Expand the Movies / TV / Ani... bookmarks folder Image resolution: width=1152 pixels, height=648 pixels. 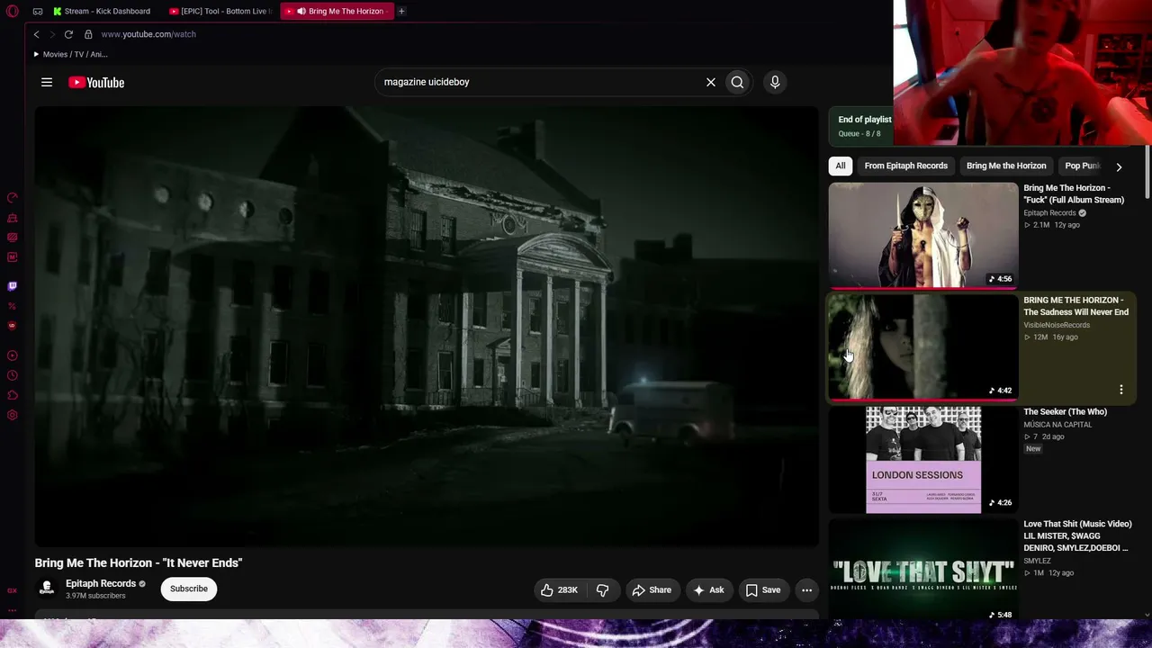point(70,54)
